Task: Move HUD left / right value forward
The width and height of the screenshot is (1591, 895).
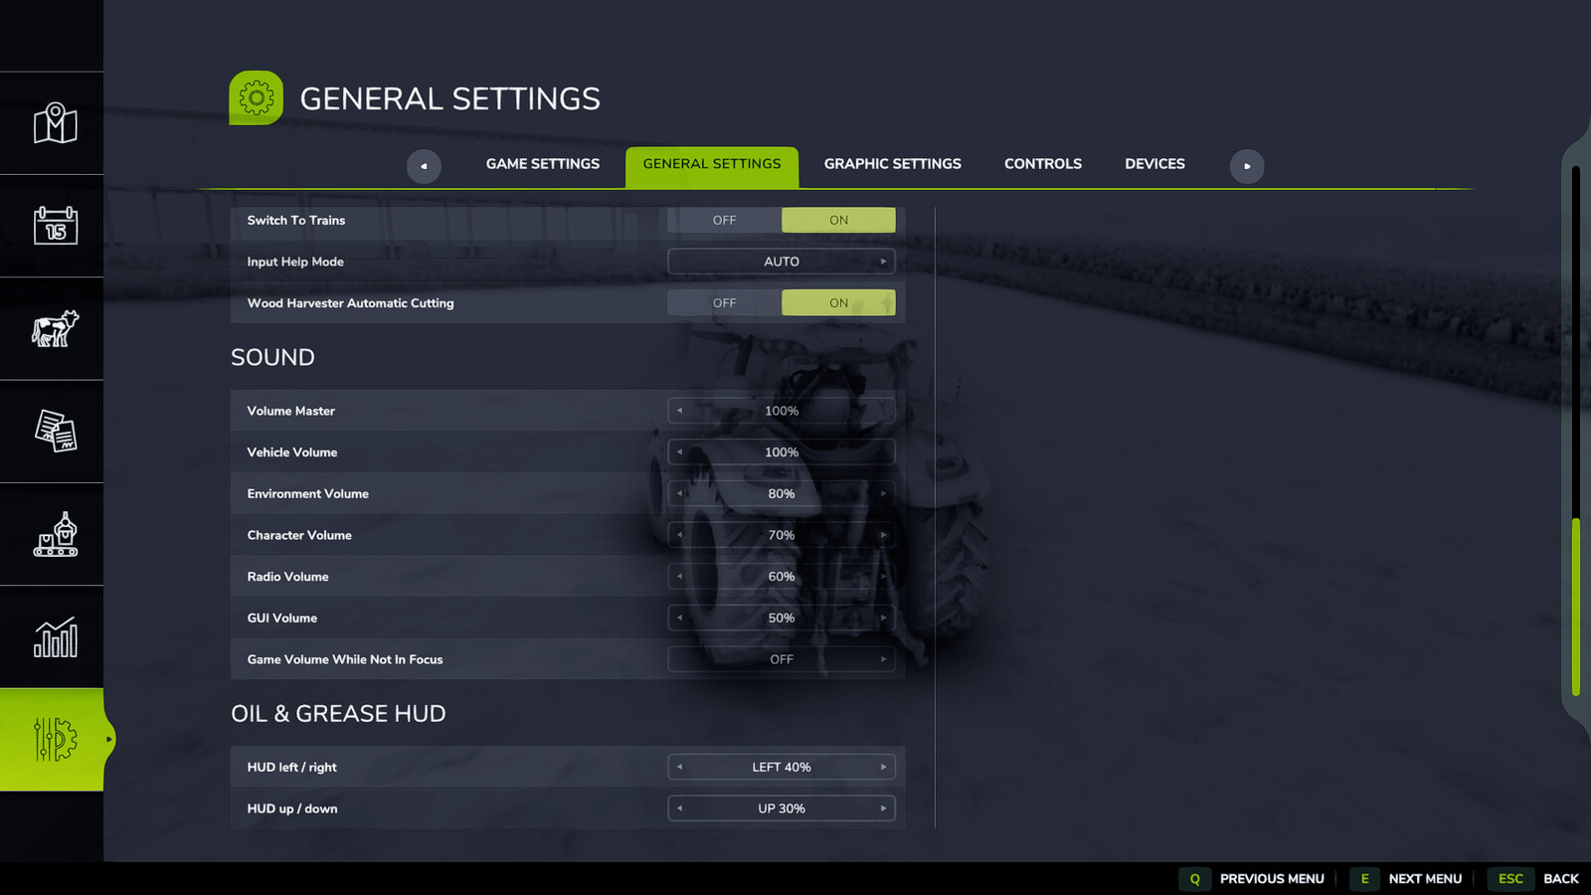Action: [x=883, y=767]
